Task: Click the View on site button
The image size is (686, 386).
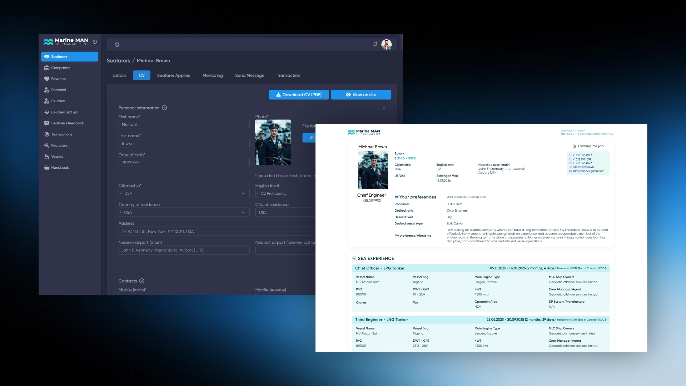Action: 361,95
